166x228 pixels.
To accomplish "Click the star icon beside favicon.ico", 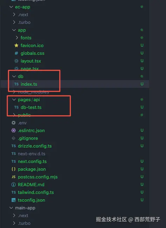I will [16, 46].
